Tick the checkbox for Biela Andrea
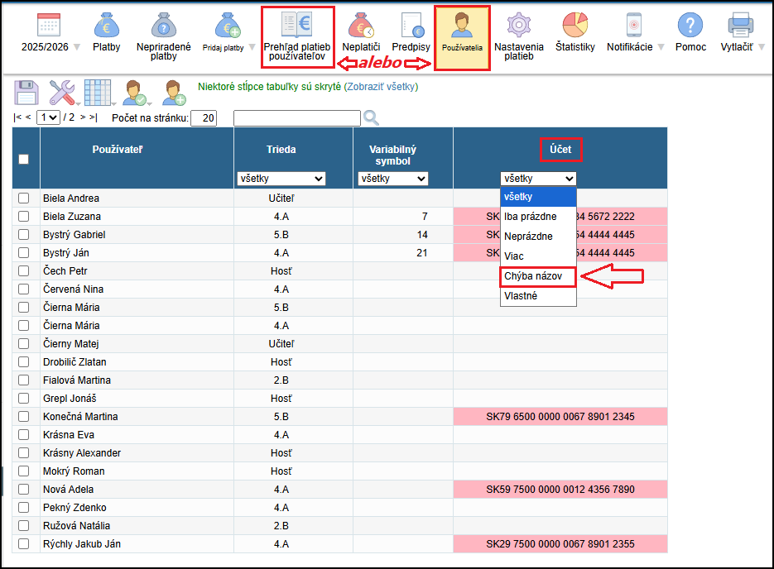 click(x=24, y=198)
